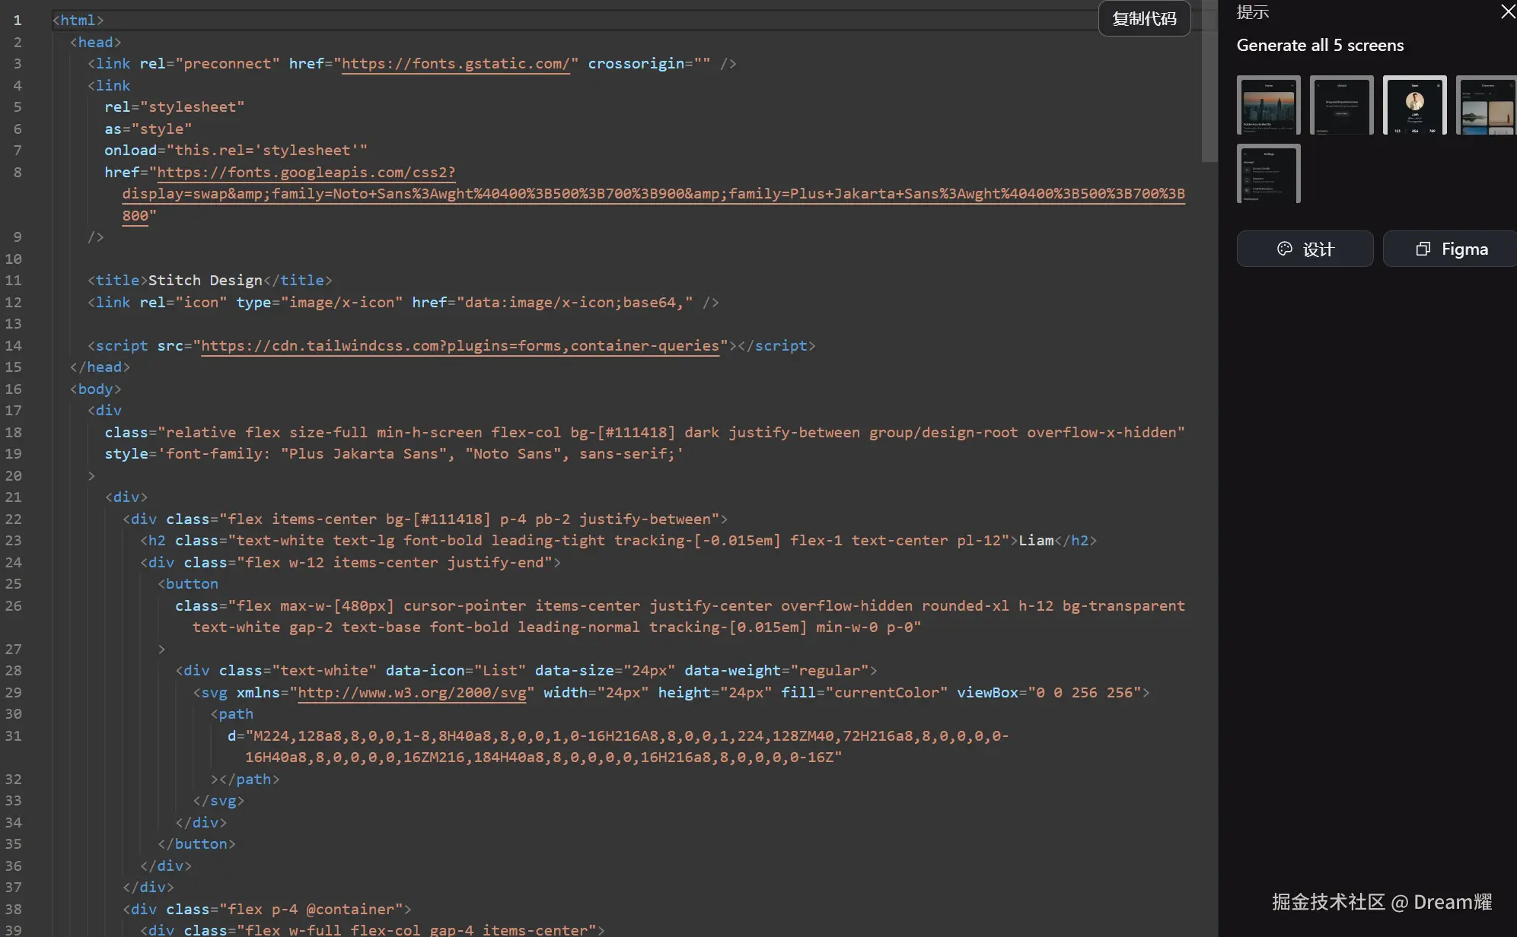Image resolution: width=1517 pixels, height=937 pixels.
Task: Click line number 1 in the gutter
Action: [17, 21]
